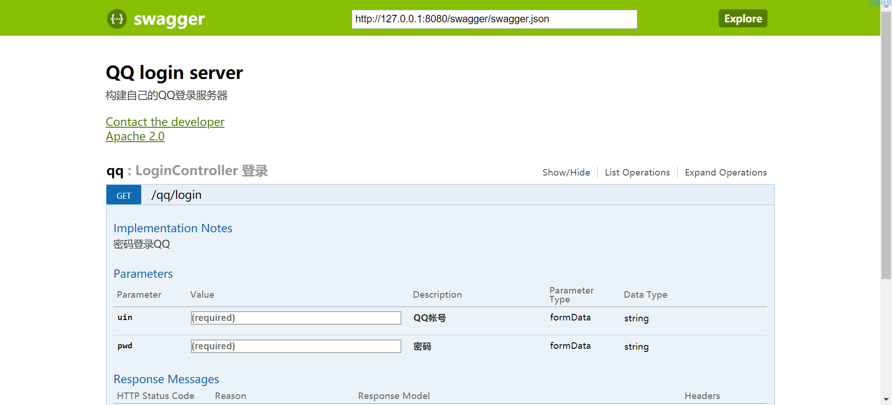This screenshot has width=892, height=405.
Task: Click the Parameter Type column header
Action: coord(571,294)
